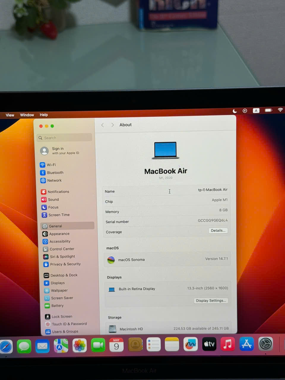The image size is (285, 380).
Task: Click Built-in Retina Display row
Action: pos(168,289)
